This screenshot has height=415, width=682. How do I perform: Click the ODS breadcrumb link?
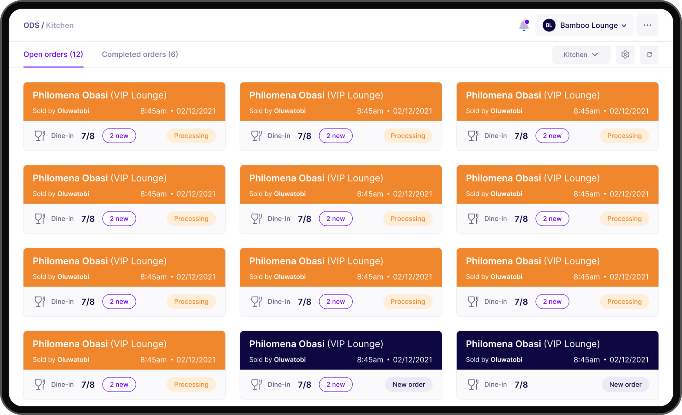[31, 25]
